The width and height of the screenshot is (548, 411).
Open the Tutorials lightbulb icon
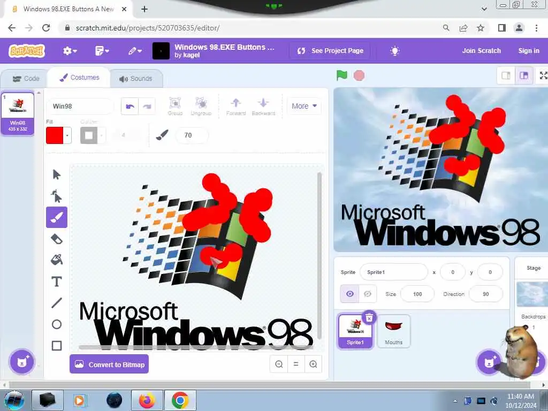click(395, 51)
